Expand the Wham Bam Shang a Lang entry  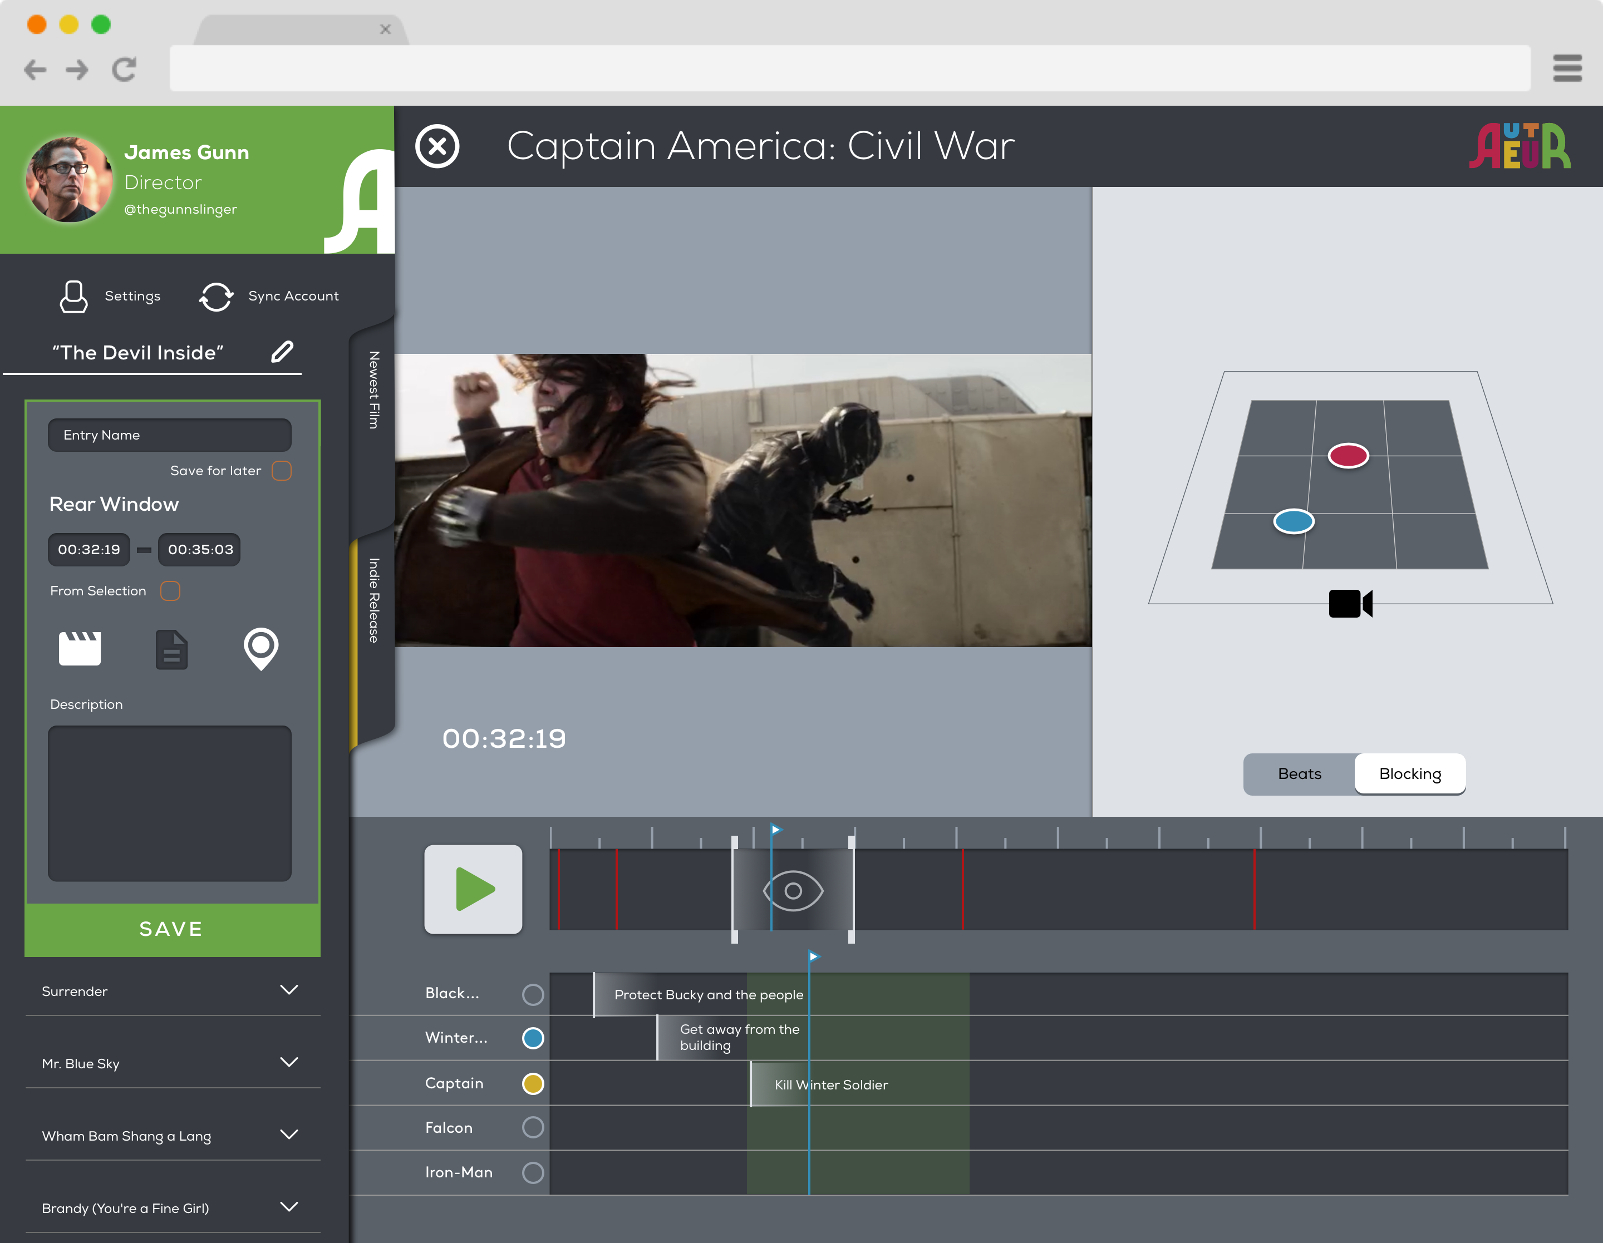tap(289, 1135)
